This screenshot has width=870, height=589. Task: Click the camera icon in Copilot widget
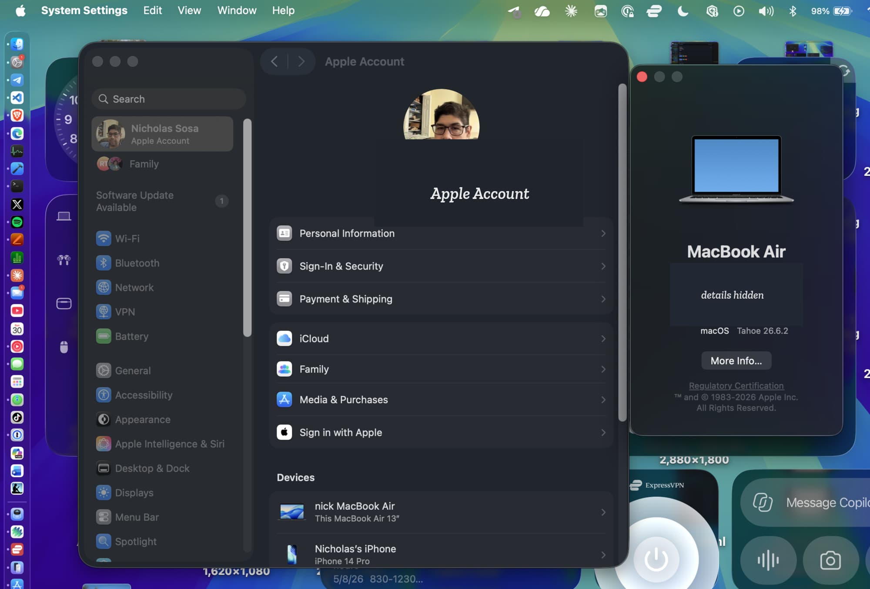click(x=830, y=560)
